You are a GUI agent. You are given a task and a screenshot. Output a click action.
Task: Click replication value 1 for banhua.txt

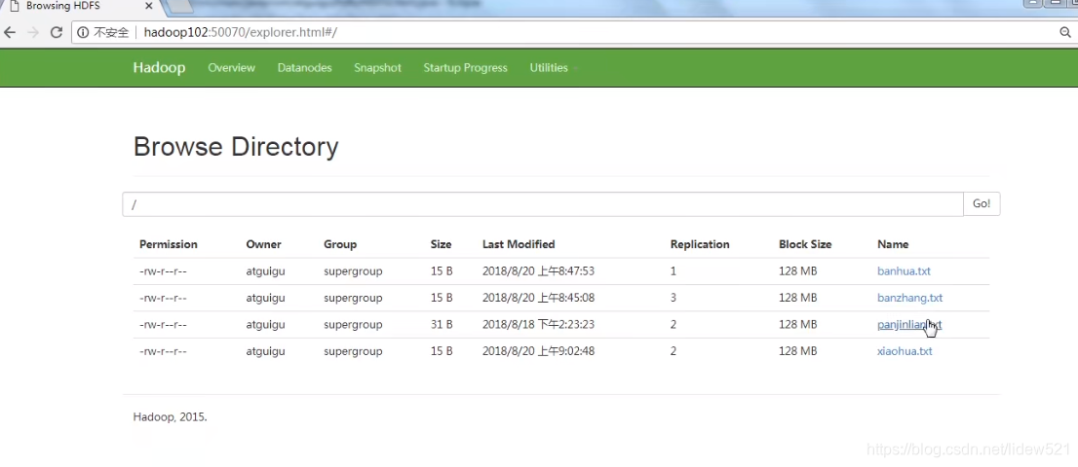674,270
